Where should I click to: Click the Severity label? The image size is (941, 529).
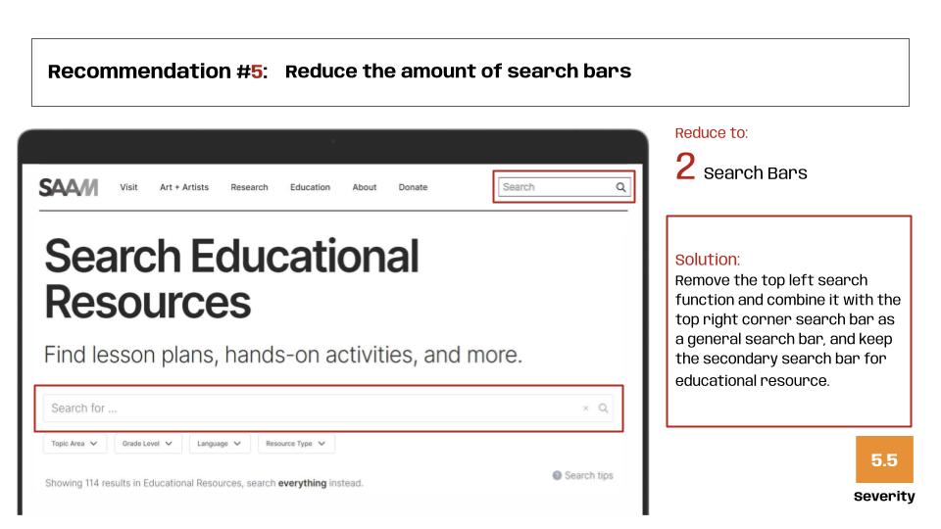click(884, 497)
